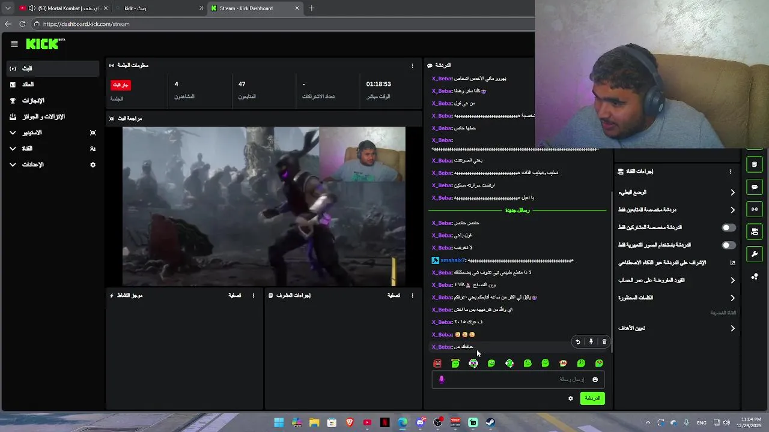Show hidden system tray icons
Screen dimensions: 769x432
(x=647, y=422)
